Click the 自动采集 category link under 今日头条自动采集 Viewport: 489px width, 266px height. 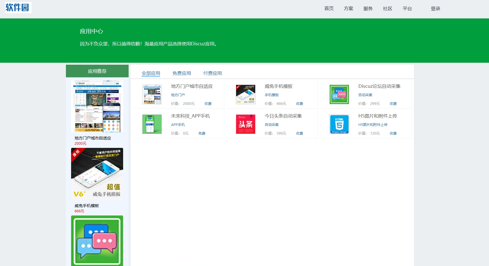pos(272,125)
